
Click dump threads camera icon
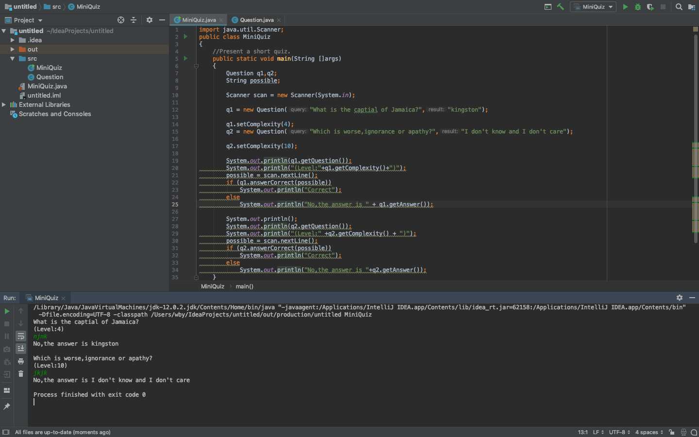(7, 349)
